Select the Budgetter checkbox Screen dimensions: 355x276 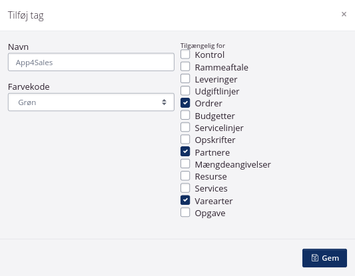(x=185, y=115)
